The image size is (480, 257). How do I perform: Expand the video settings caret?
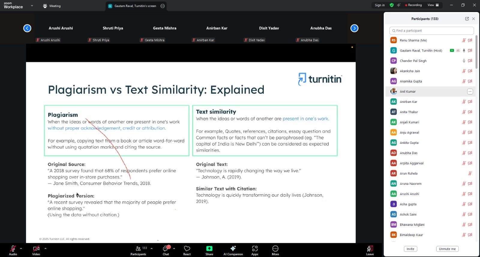(x=45, y=248)
